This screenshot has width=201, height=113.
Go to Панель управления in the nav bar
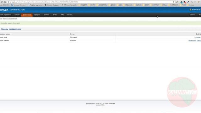click(x=6, y=15)
